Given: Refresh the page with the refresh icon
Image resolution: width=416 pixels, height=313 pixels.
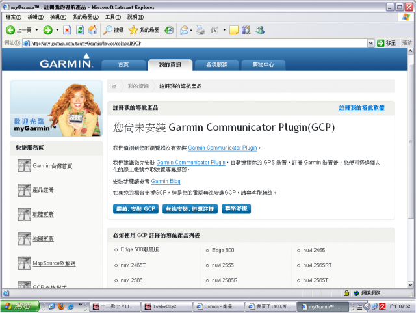Looking at the screenshot, I should coord(80,30).
